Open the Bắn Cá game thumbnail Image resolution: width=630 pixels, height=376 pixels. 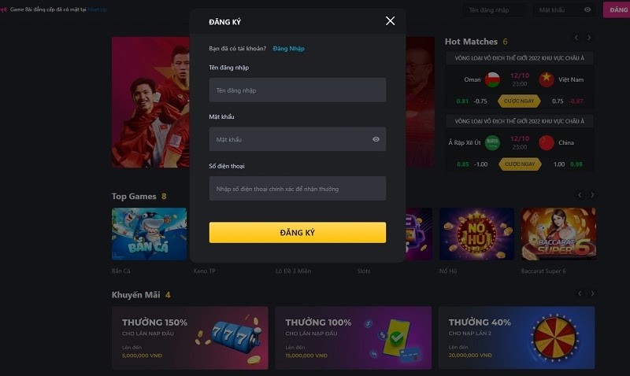[x=149, y=234]
